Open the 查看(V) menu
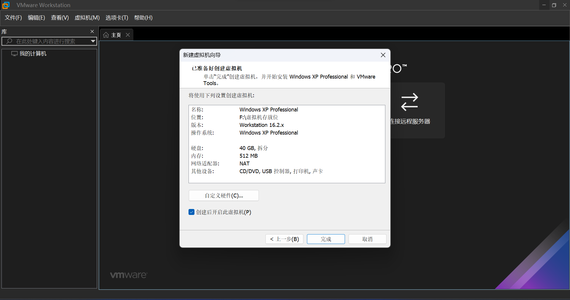This screenshot has height=300, width=570. [60, 18]
